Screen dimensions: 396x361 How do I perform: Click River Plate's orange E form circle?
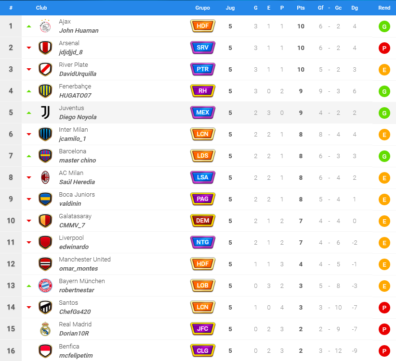pos(384,70)
